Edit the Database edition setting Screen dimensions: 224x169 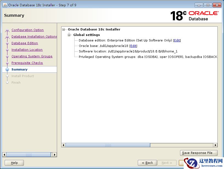(177, 40)
